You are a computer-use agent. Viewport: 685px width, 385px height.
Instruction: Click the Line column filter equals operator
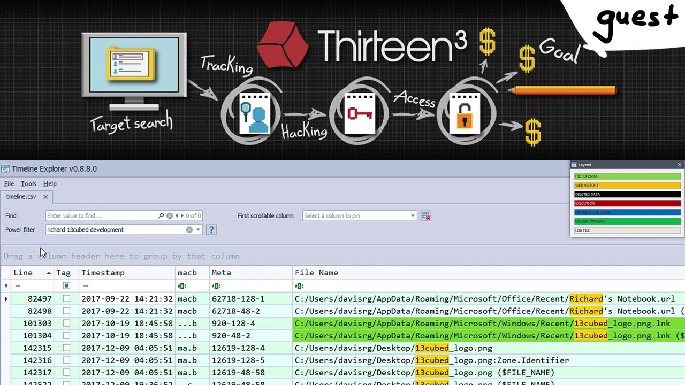[18, 286]
